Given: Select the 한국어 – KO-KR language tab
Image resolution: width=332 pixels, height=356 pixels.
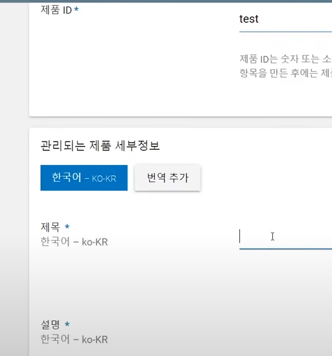Looking at the screenshot, I should (84, 178).
